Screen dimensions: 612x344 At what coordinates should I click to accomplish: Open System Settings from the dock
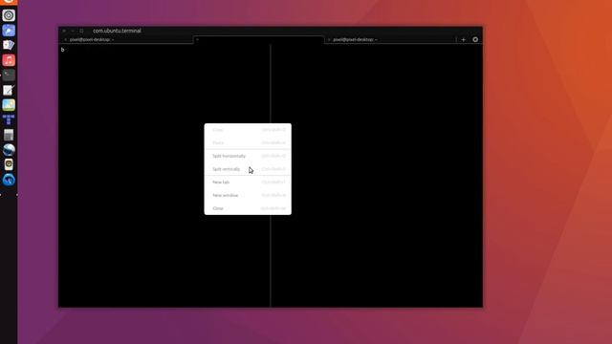tap(9, 15)
